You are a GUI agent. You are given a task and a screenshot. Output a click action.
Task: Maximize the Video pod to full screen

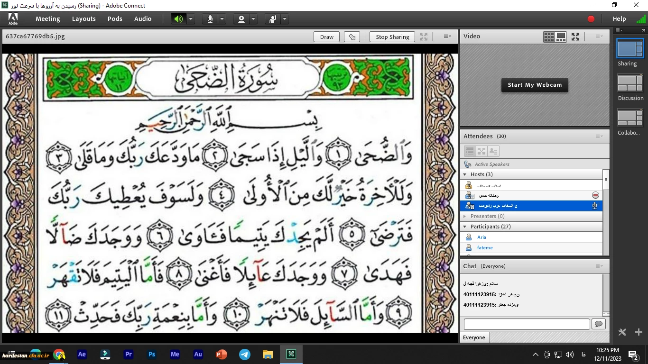575,36
